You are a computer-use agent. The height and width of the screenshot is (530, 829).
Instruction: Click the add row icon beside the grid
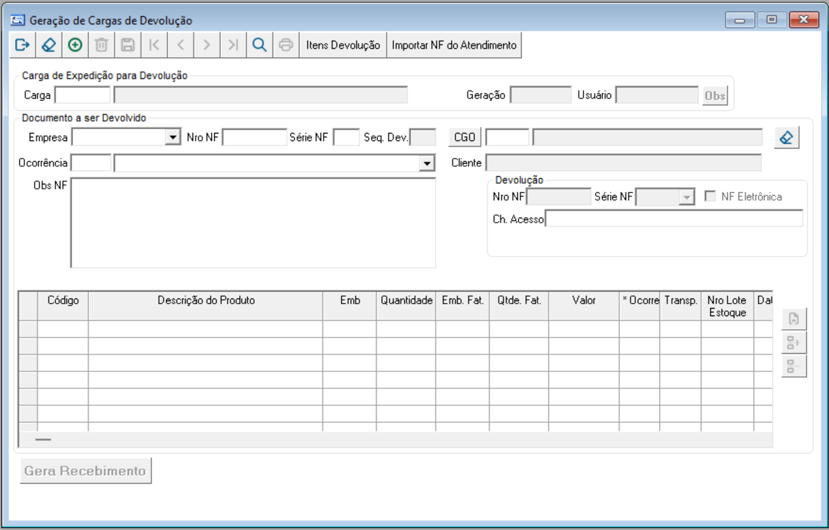[794, 343]
